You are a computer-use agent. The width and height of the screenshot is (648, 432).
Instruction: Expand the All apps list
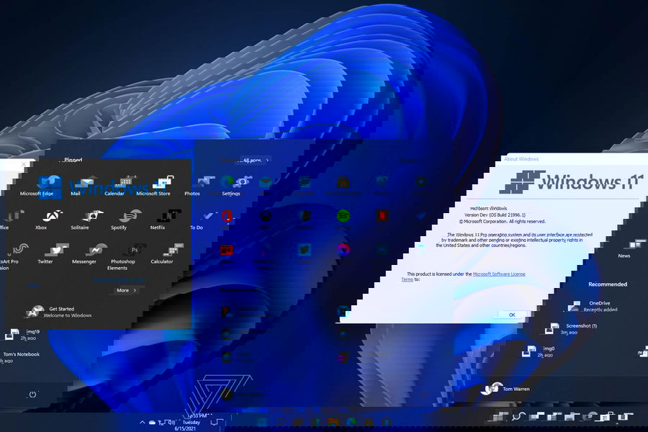click(256, 161)
